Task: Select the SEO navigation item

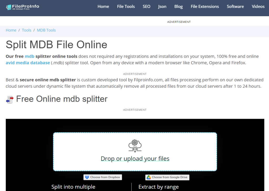Action: tap(146, 7)
